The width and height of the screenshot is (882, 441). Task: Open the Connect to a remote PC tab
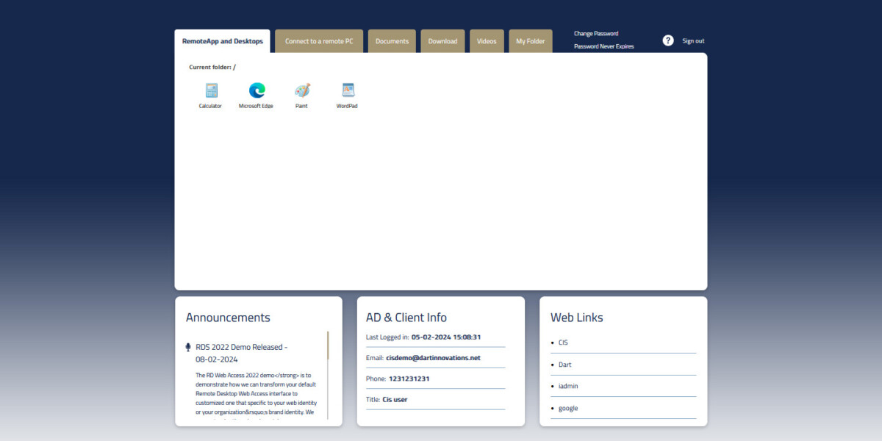(x=319, y=41)
